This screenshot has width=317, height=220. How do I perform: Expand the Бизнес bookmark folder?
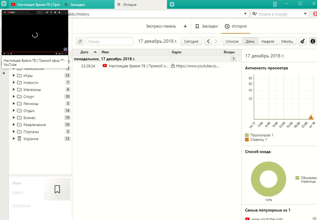point(14,117)
